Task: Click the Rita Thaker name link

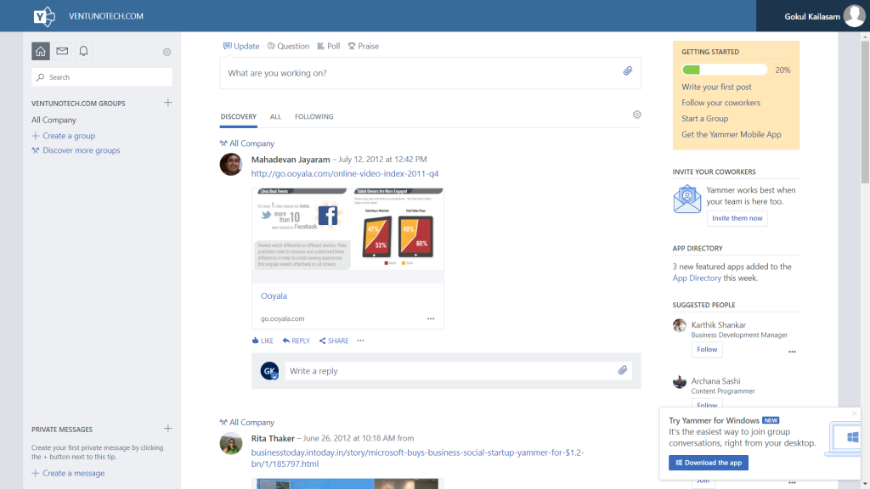Action: [273, 438]
